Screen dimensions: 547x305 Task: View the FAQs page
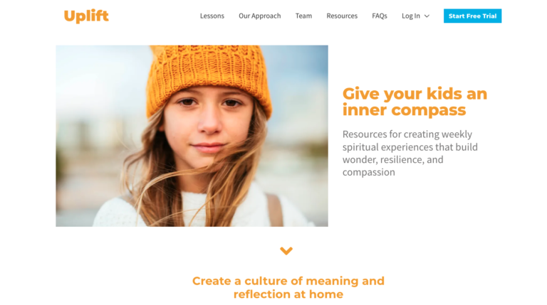pos(380,16)
